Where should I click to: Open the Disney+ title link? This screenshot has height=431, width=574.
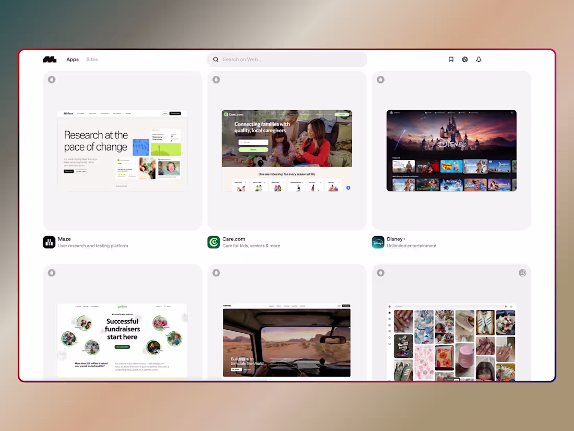coord(396,239)
